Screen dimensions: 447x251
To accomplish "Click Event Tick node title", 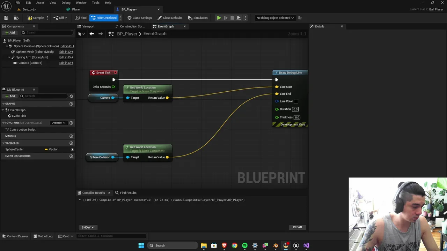I will [x=103, y=73].
